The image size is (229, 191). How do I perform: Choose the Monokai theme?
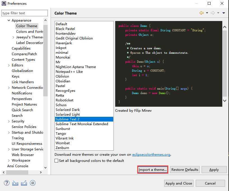84,57
